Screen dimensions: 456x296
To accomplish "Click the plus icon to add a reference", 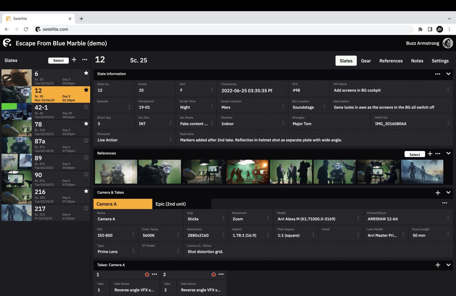I will [430, 154].
